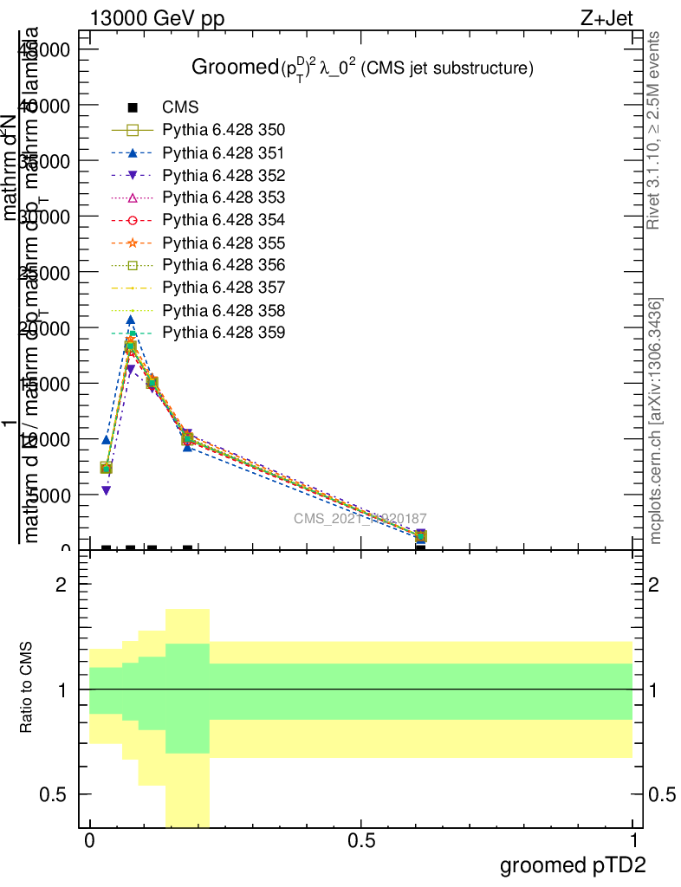Click the magenta triangle marker for Pythia 353
681x887 pixels.
pyautogui.click(x=133, y=197)
